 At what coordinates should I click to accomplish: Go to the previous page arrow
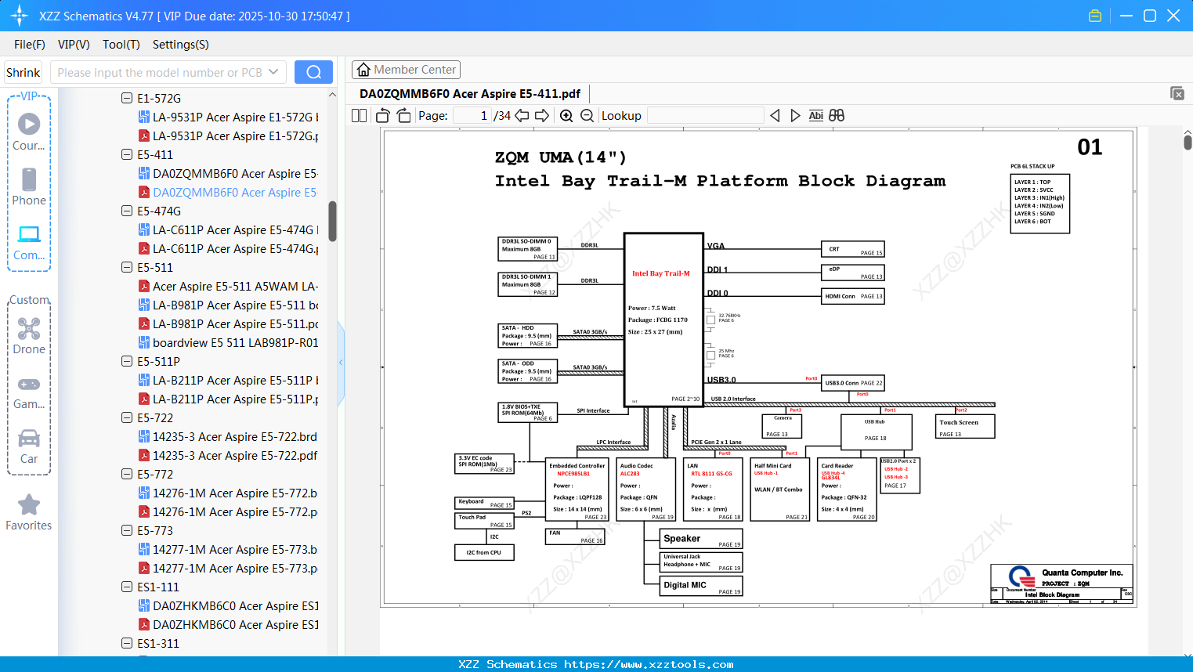click(522, 115)
